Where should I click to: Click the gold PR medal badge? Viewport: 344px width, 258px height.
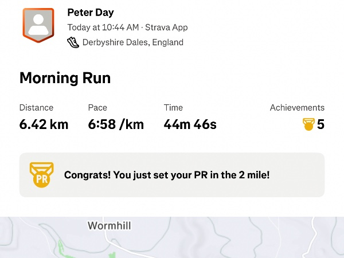click(x=41, y=174)
